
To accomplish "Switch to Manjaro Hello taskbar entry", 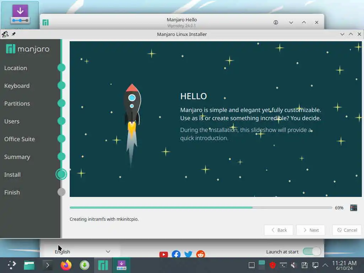I will [x=103, y=265].
